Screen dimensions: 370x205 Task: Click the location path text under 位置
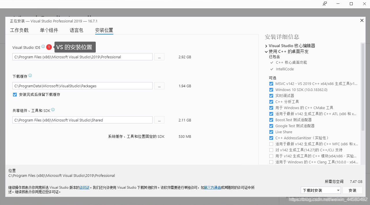pos(62,176)
